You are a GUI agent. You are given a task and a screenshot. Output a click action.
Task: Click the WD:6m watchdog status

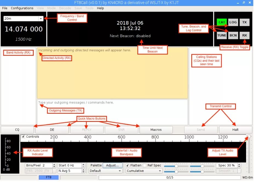(247, 177)
